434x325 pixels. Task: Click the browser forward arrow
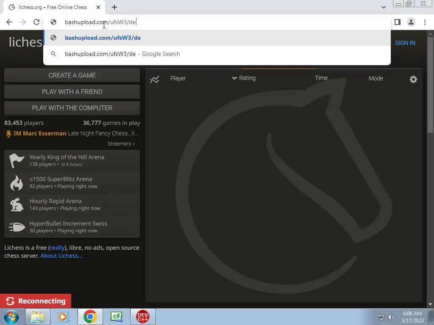23,22
